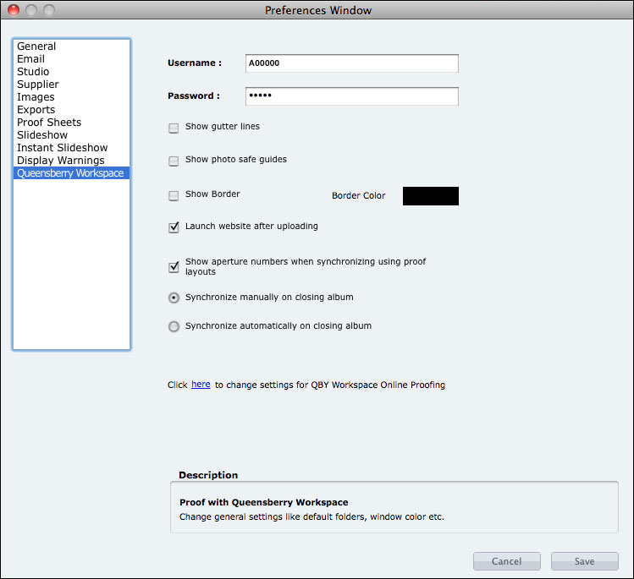Open the Supplier preferences section
The image size is (634, 579).
(x=71, y=84)
